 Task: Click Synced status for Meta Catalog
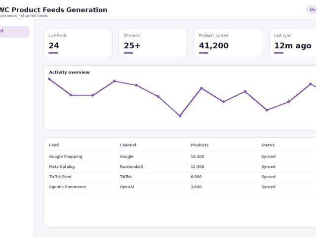click(x=268, y=167)
